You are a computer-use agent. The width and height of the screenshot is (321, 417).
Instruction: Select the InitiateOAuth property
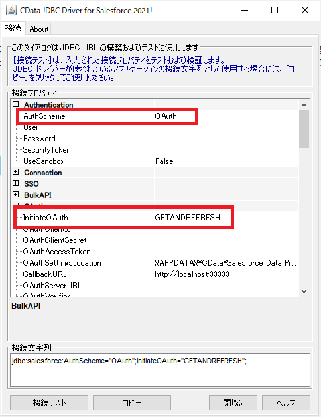click(x=46, y=218)
